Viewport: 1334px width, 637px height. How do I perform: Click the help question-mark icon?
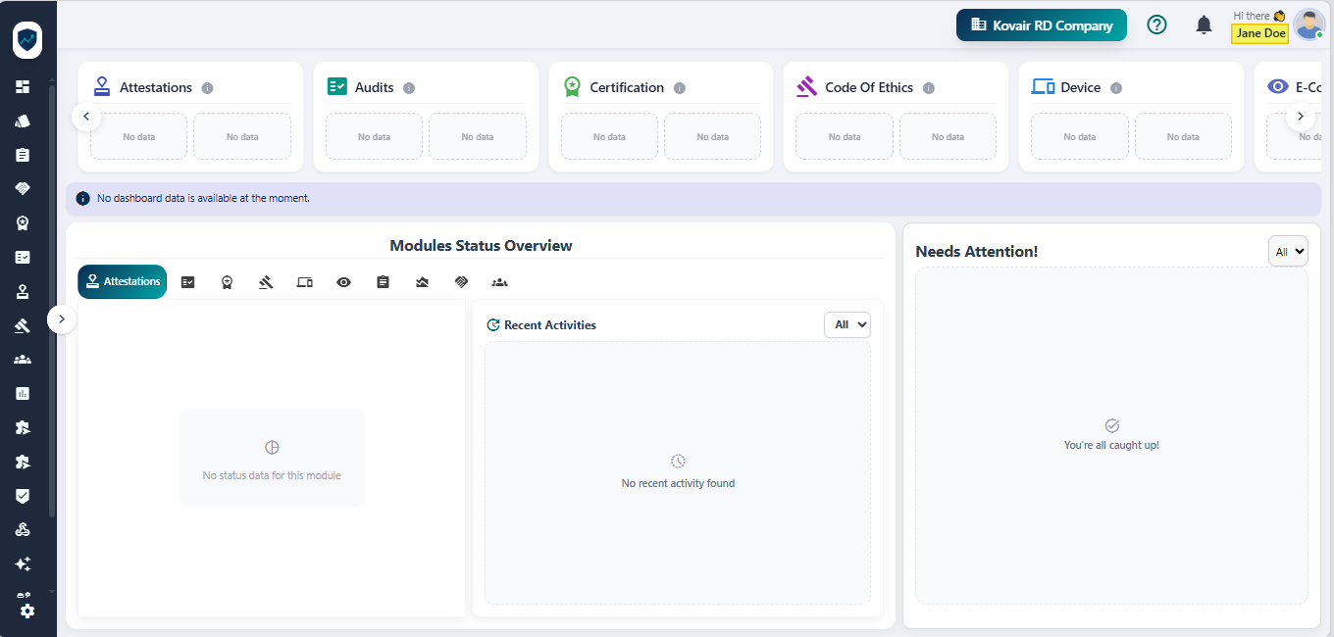[x=1156, y=24]
